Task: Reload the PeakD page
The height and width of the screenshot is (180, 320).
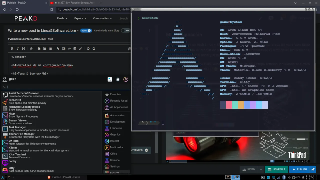Action: pos(17,9)
